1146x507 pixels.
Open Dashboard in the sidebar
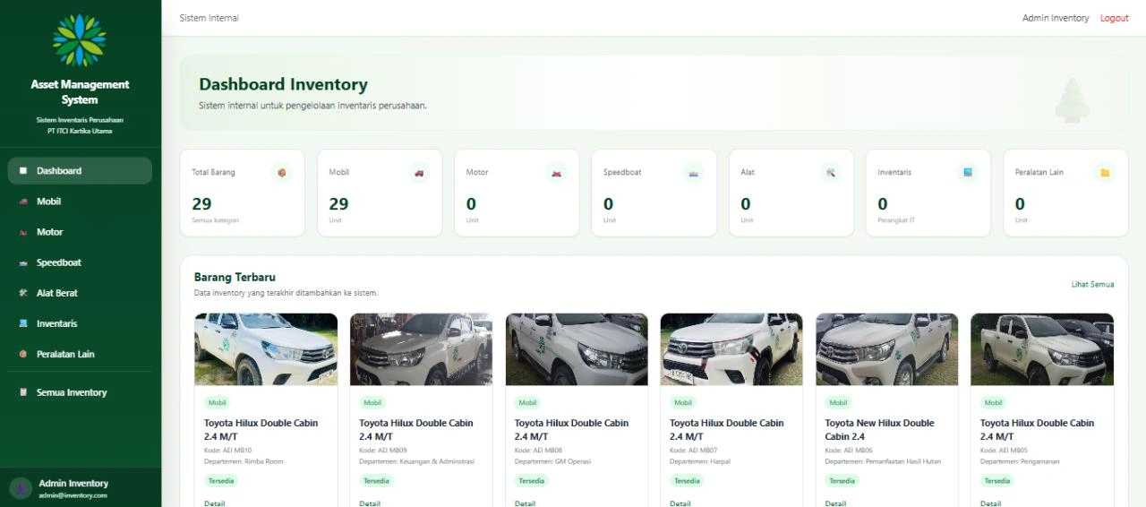[80, 170]
